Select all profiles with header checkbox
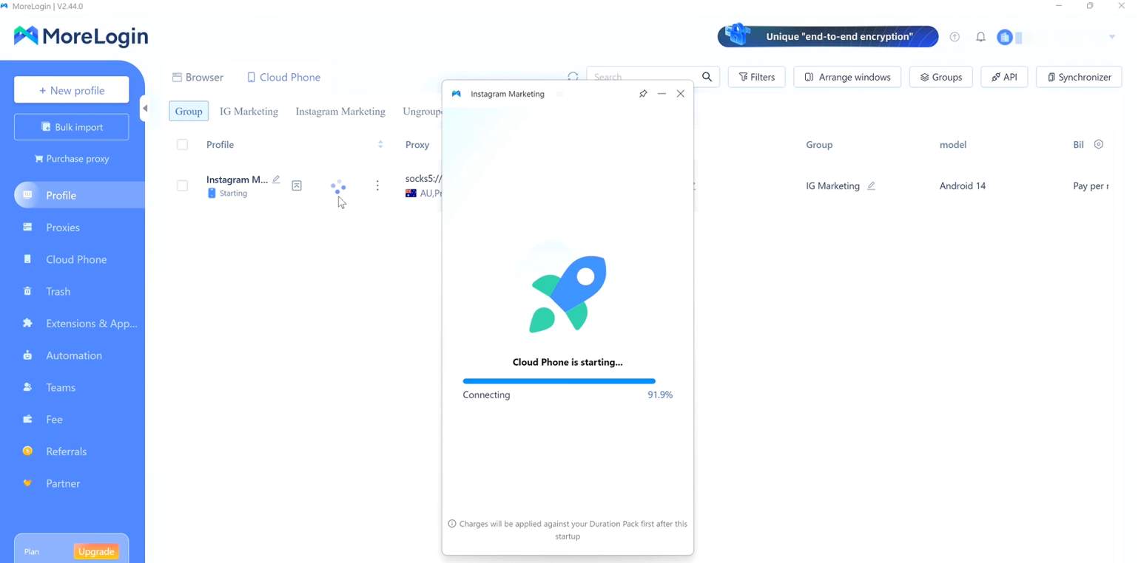This screenshot has width=1141, height=563. 182,145
